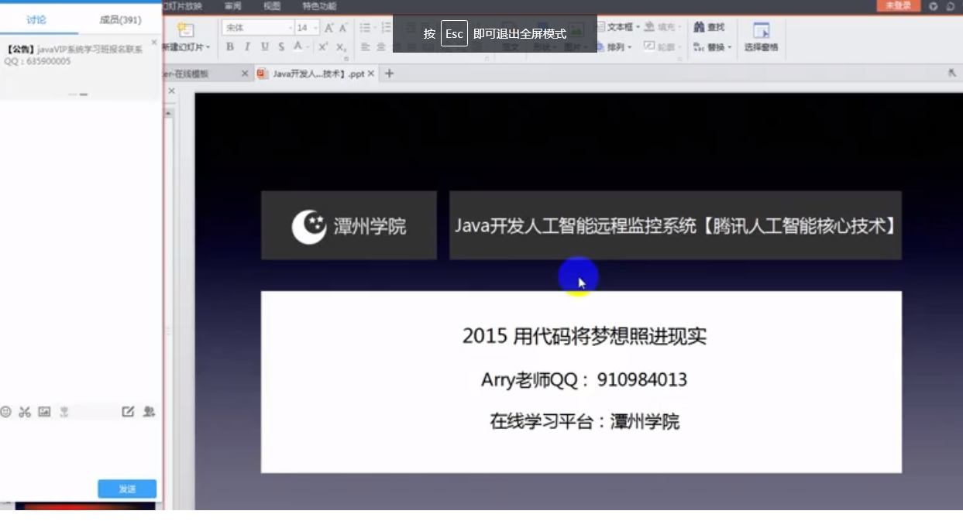This screenshot has height=528, width=963.
Task: Open the 特色功能 special features tab
Action: [x=319, y=6]
